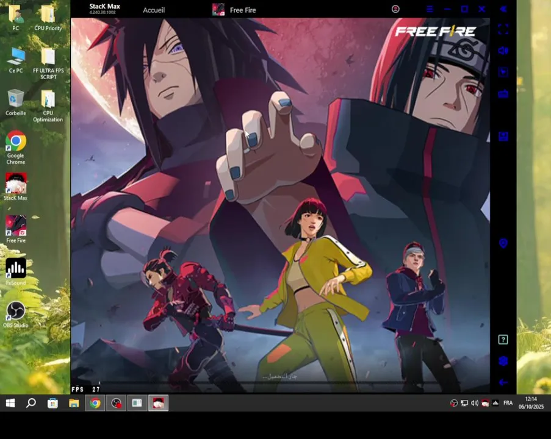Screen dimensions: 551x439
Task: Open the help question mark icon
Action: (503, 340)
